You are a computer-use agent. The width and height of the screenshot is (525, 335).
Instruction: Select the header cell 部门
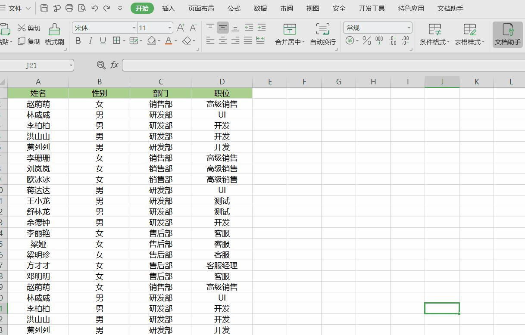(x=161, y=93)
